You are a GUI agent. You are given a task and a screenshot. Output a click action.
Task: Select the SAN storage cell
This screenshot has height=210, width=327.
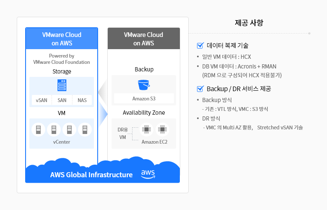pos(62,100)
